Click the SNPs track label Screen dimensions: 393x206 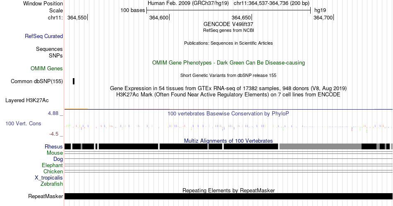[56, 55]
